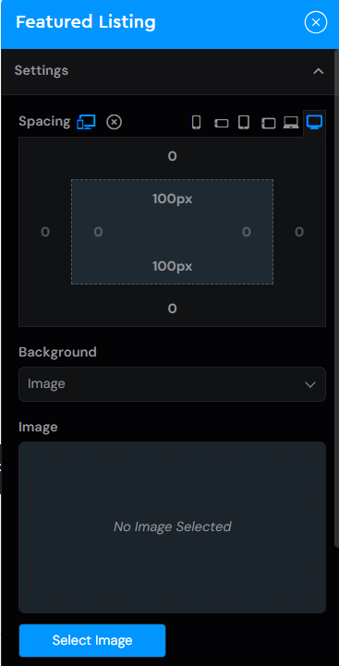Edit the bottom margin value
The height and width of the screenshot is (666, 339).
coord(172,309)
